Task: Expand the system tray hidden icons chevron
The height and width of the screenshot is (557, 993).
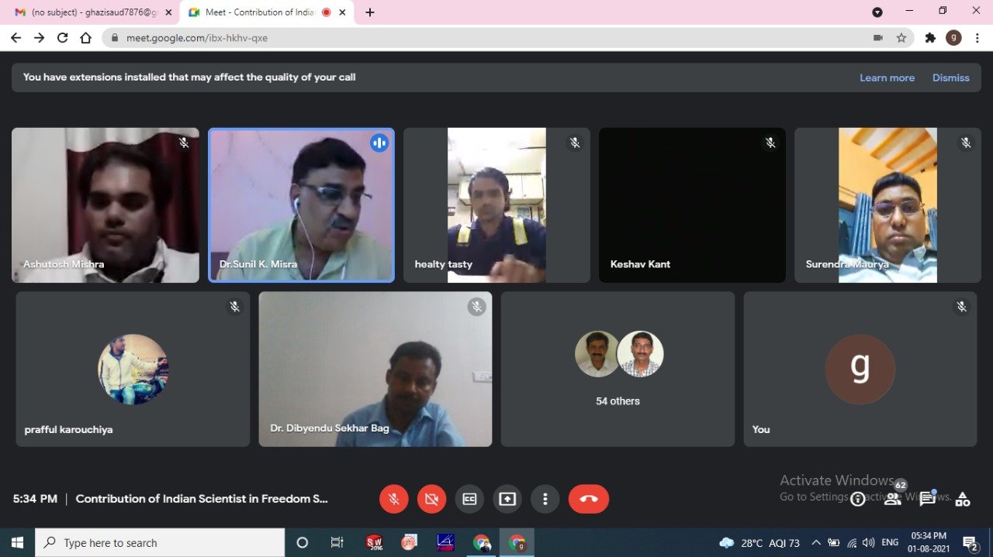Action: 815,543
